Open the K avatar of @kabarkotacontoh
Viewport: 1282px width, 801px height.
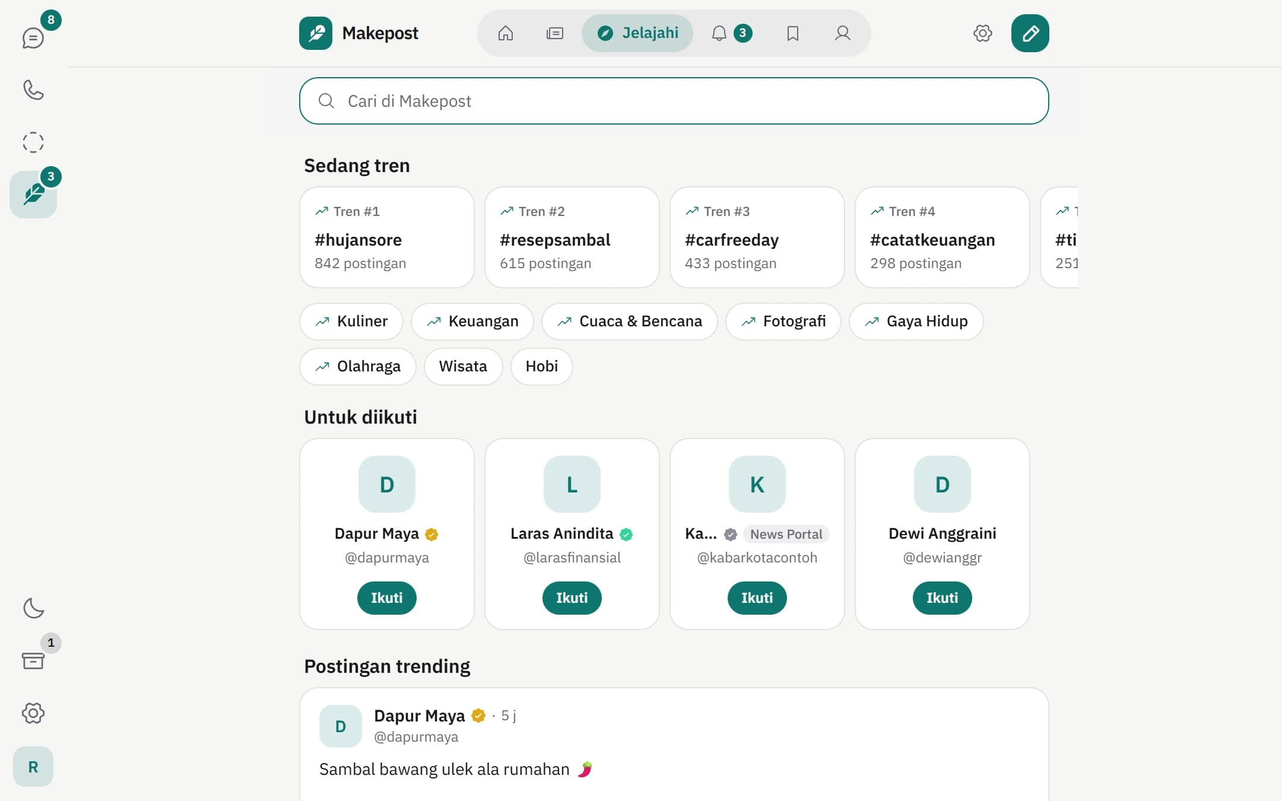click(x=757, y=484)
